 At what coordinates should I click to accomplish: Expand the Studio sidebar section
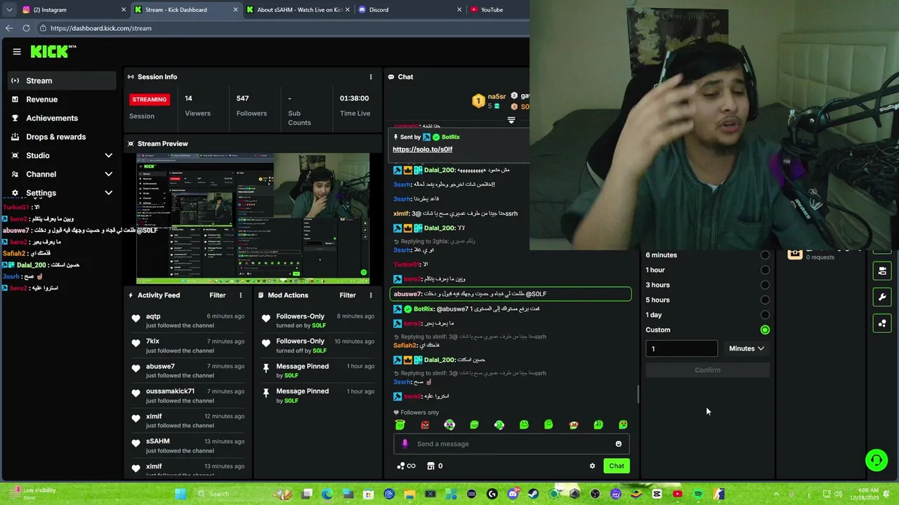[x=62, y=156]
